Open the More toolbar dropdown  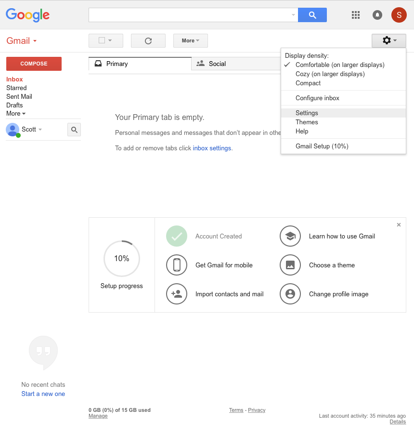(x=191, y=41)
